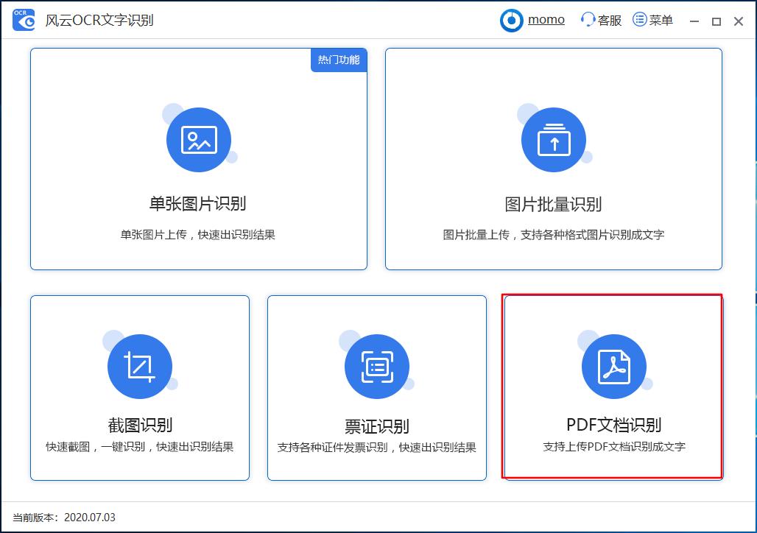
Task: Open 图片批量识别 feature card
Action: [554, 158]
